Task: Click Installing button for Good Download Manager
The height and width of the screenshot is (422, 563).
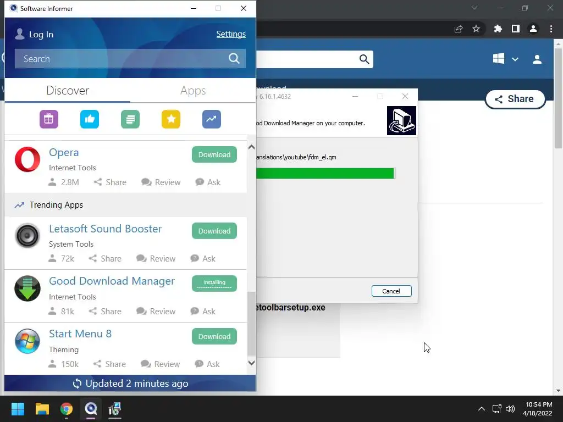Action: point(214,284)
